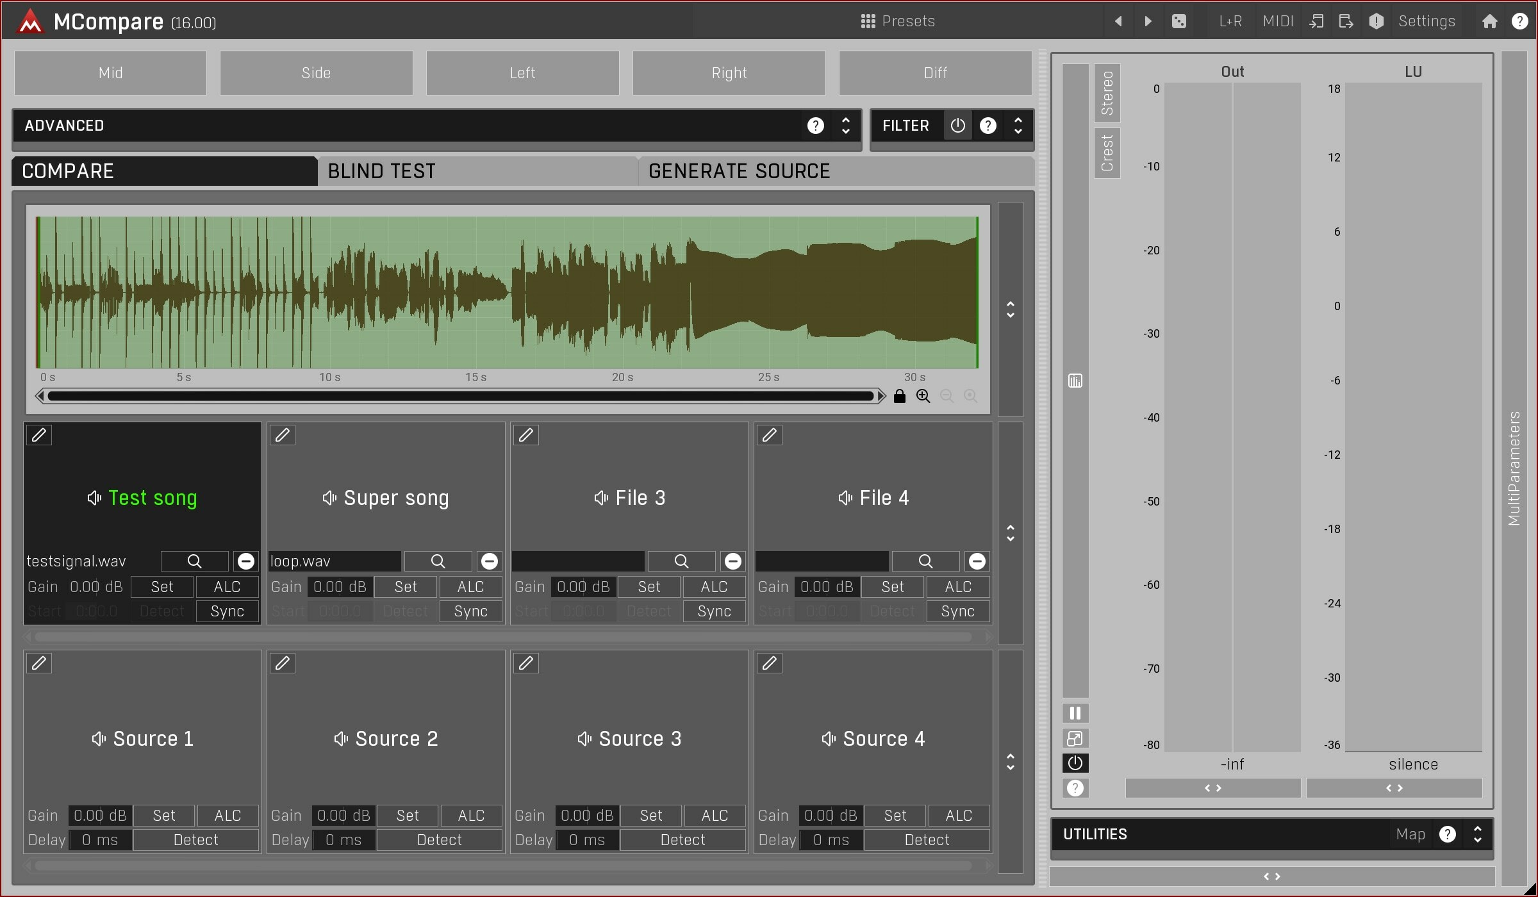Image resolution: width=1538 pixels, height=897 pixels.
Task: Open the file browser for Super song's loop.wav
Action: pyautogui.click(x=437, y=561)
